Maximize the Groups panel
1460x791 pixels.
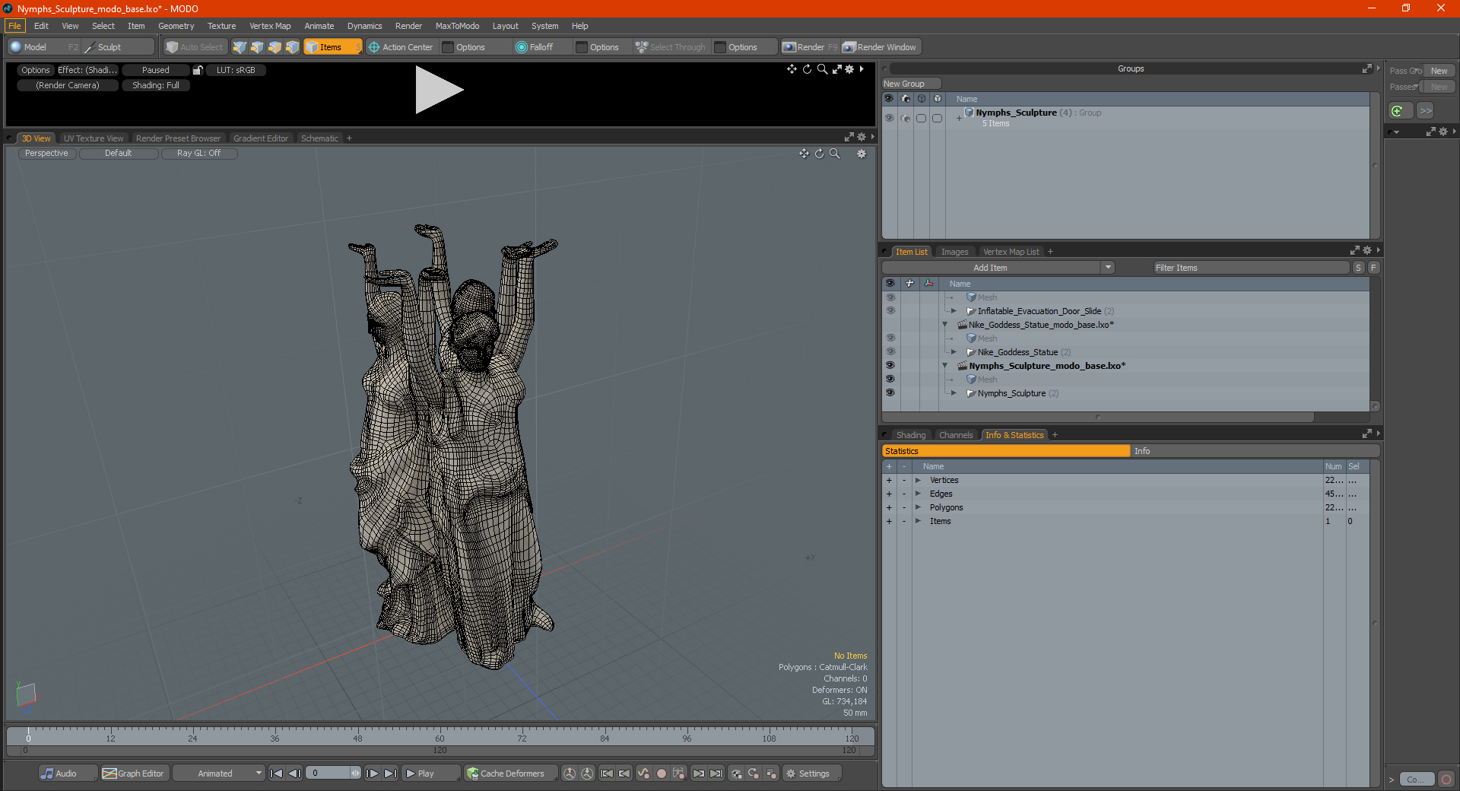pyautogui.click(x=1366, y=68)
